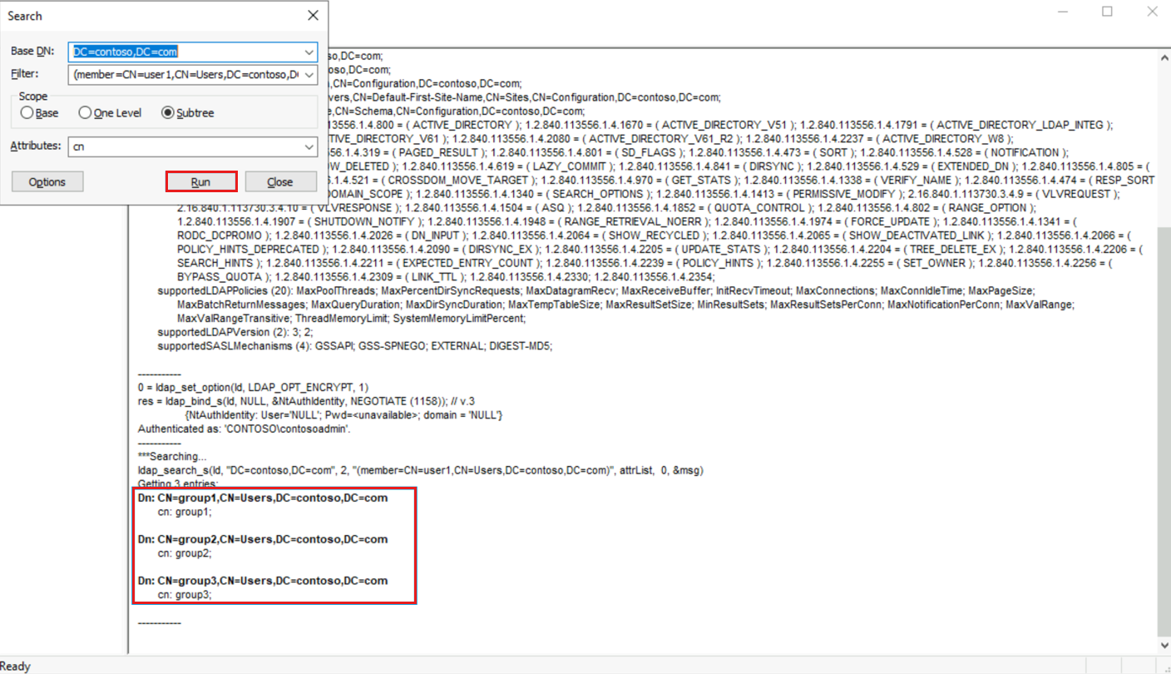The width and height of the screenshot is (1171, 674).
Task: Click the 'cn: group1;' output text
Action: point(185,512)
